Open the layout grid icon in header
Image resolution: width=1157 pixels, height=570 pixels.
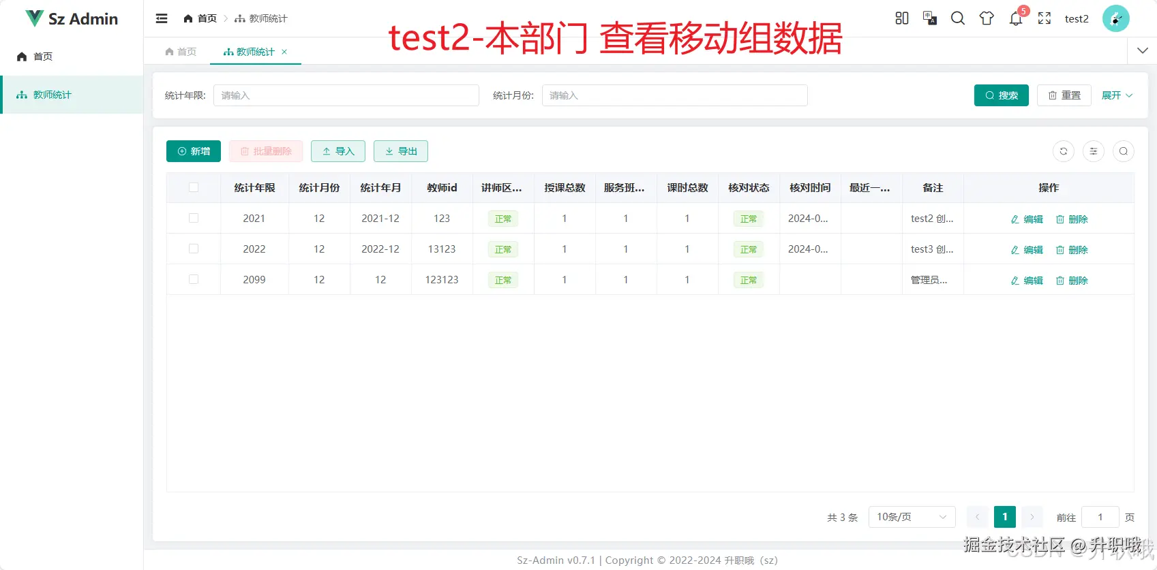click(x=901, y=18)
